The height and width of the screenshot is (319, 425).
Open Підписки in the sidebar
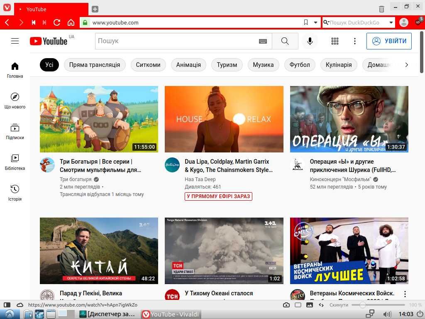pyautogui.click(x=15, y=132)
